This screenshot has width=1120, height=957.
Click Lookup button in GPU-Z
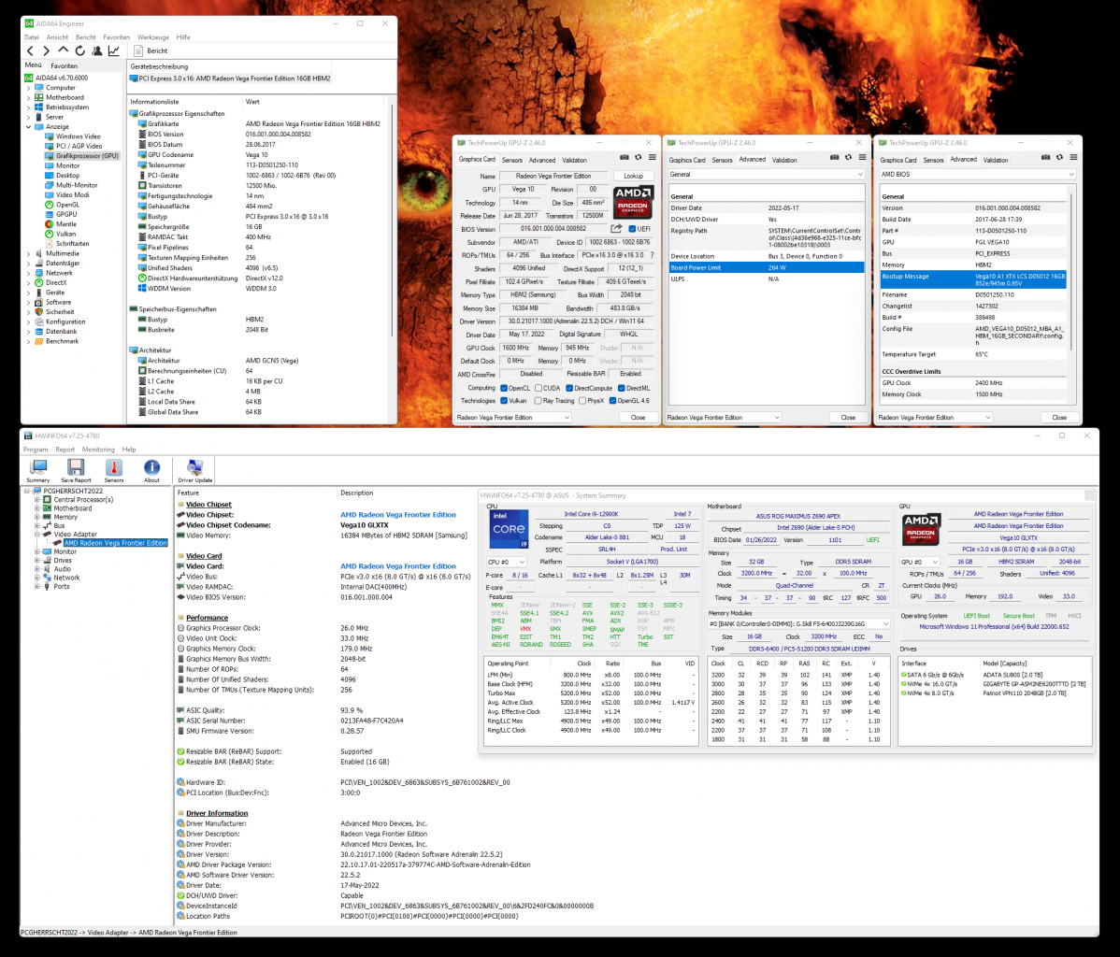click(x=634, y=176)
